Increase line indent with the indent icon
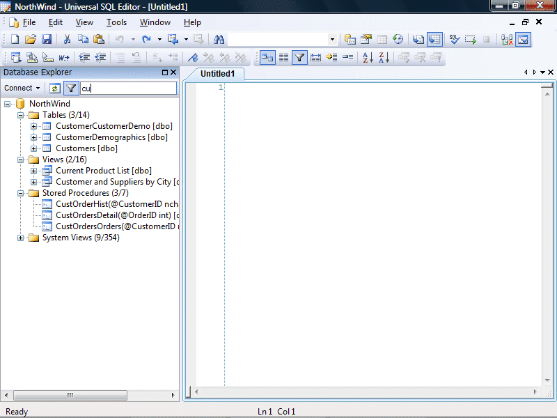This screenshot has height=418, width=557. click(84, 58)
